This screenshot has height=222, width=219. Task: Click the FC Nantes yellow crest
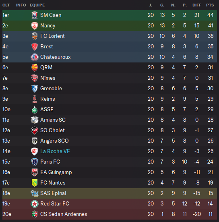[x=35, y=183]
